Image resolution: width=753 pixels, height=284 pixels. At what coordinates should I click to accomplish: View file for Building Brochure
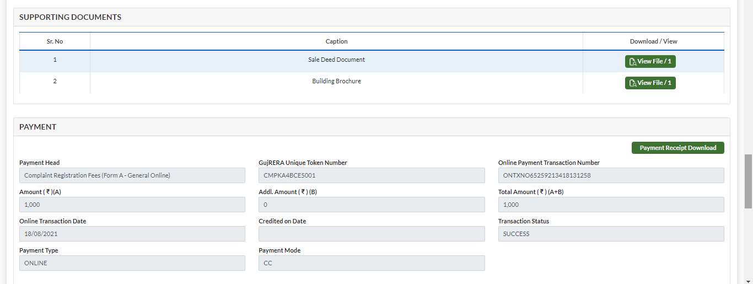[x=650, y=83]
